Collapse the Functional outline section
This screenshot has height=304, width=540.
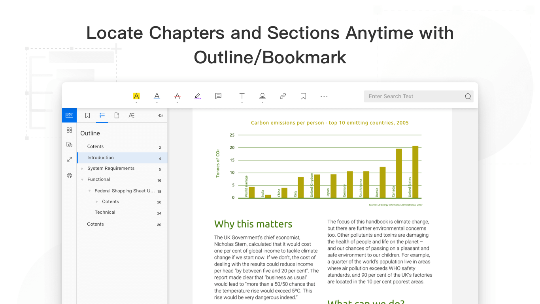(82, 180)
